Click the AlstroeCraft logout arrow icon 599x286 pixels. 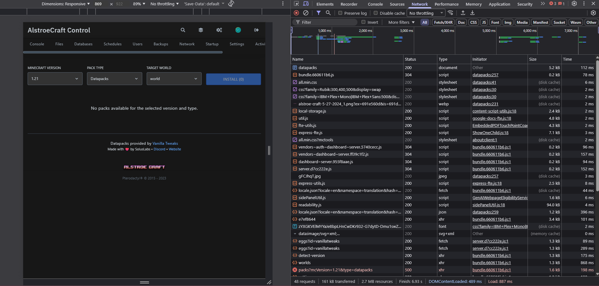click(x=256, y=30)
